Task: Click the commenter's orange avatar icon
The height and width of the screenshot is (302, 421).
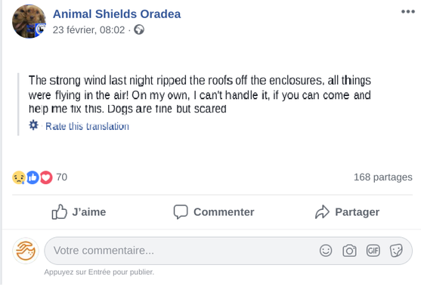Action: 26,251
